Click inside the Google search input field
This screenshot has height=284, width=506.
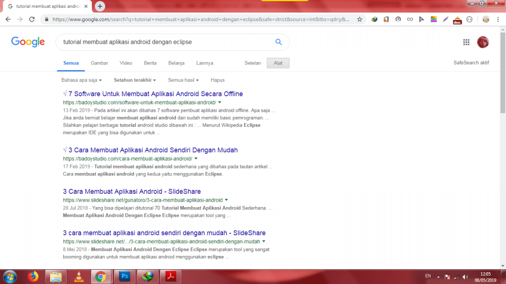coord(165,42)
